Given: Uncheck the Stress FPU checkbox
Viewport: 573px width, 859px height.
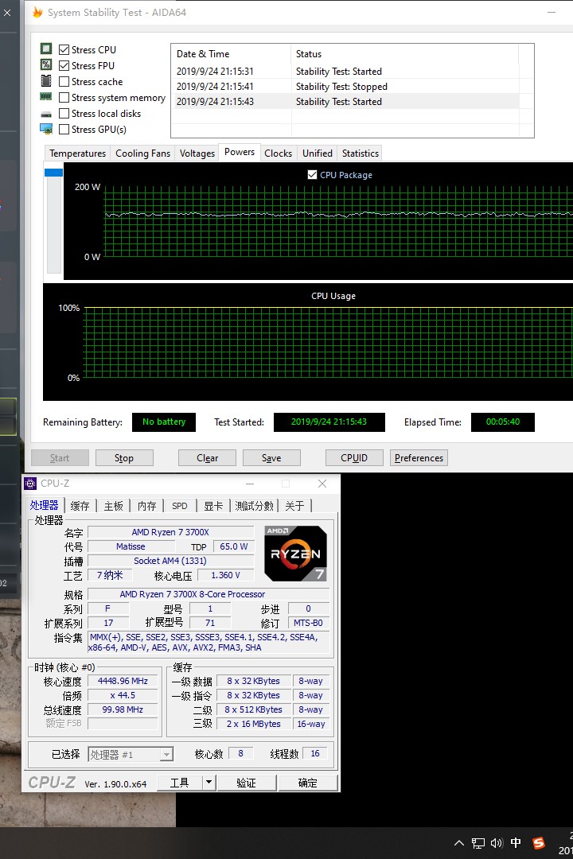Looking at the screenshot, I should (x=64, y=66).
